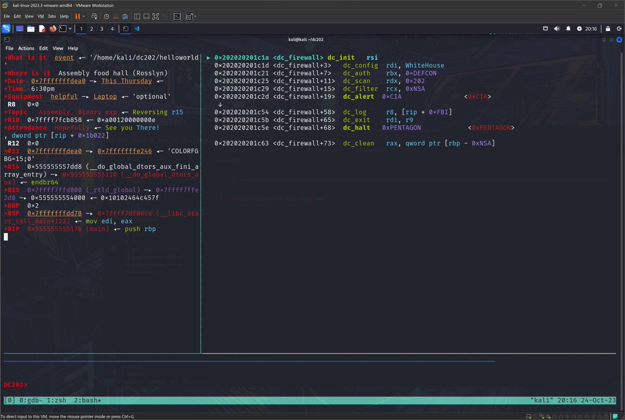Open VMware Tabs menu
Screen dimensions: 625x420
pos(52,16)
